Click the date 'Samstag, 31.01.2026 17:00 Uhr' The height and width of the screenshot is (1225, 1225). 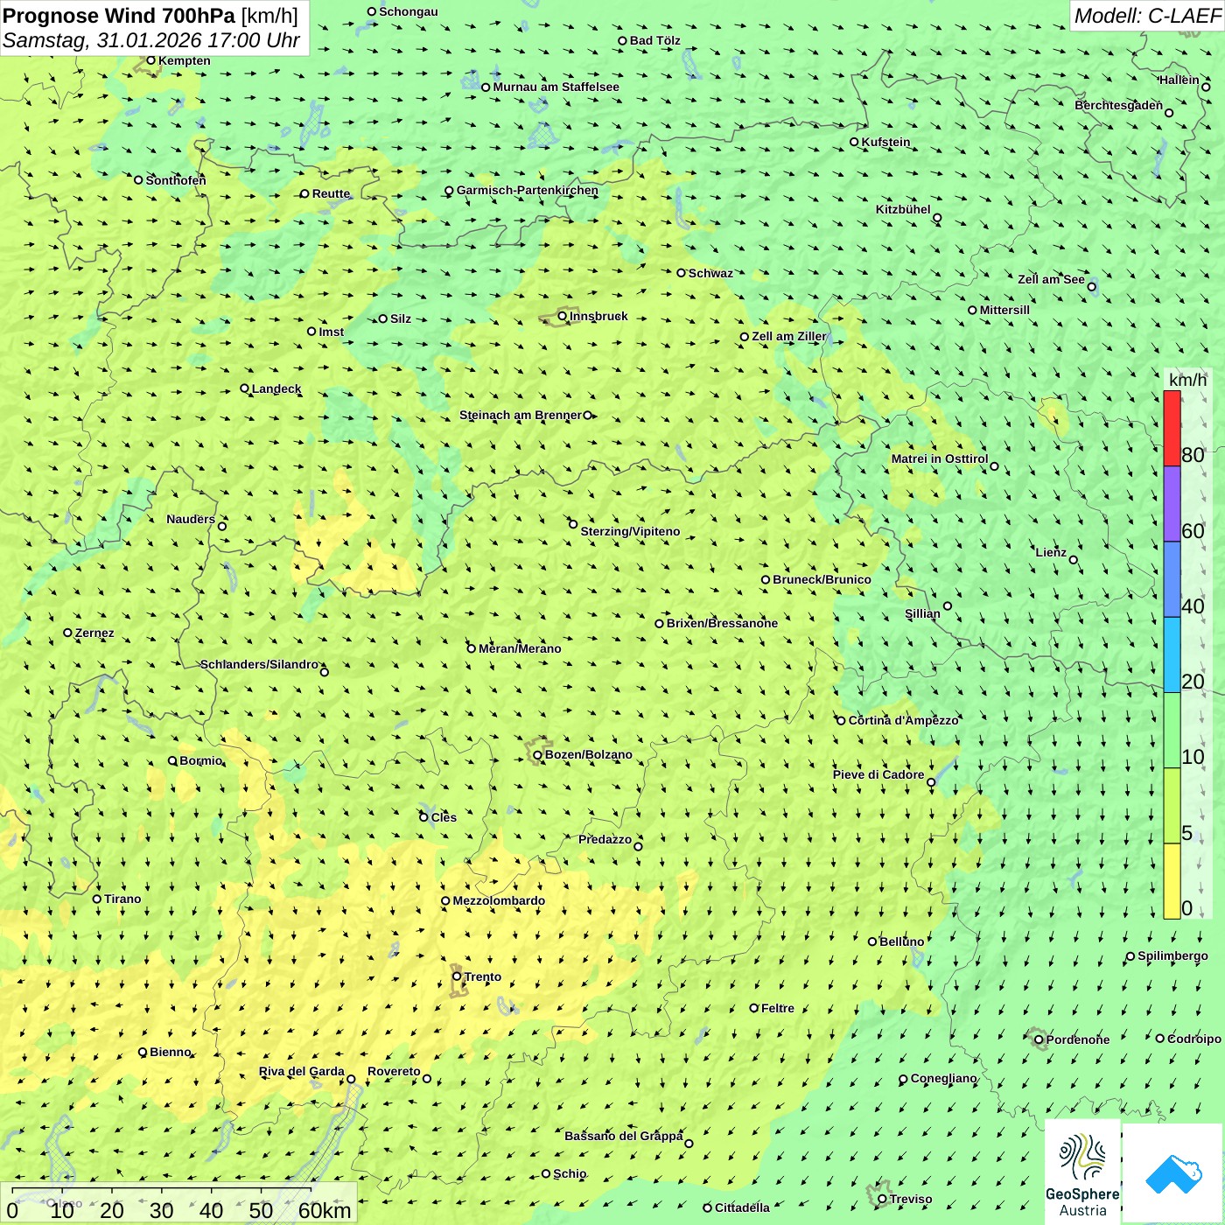pos(151,40)
